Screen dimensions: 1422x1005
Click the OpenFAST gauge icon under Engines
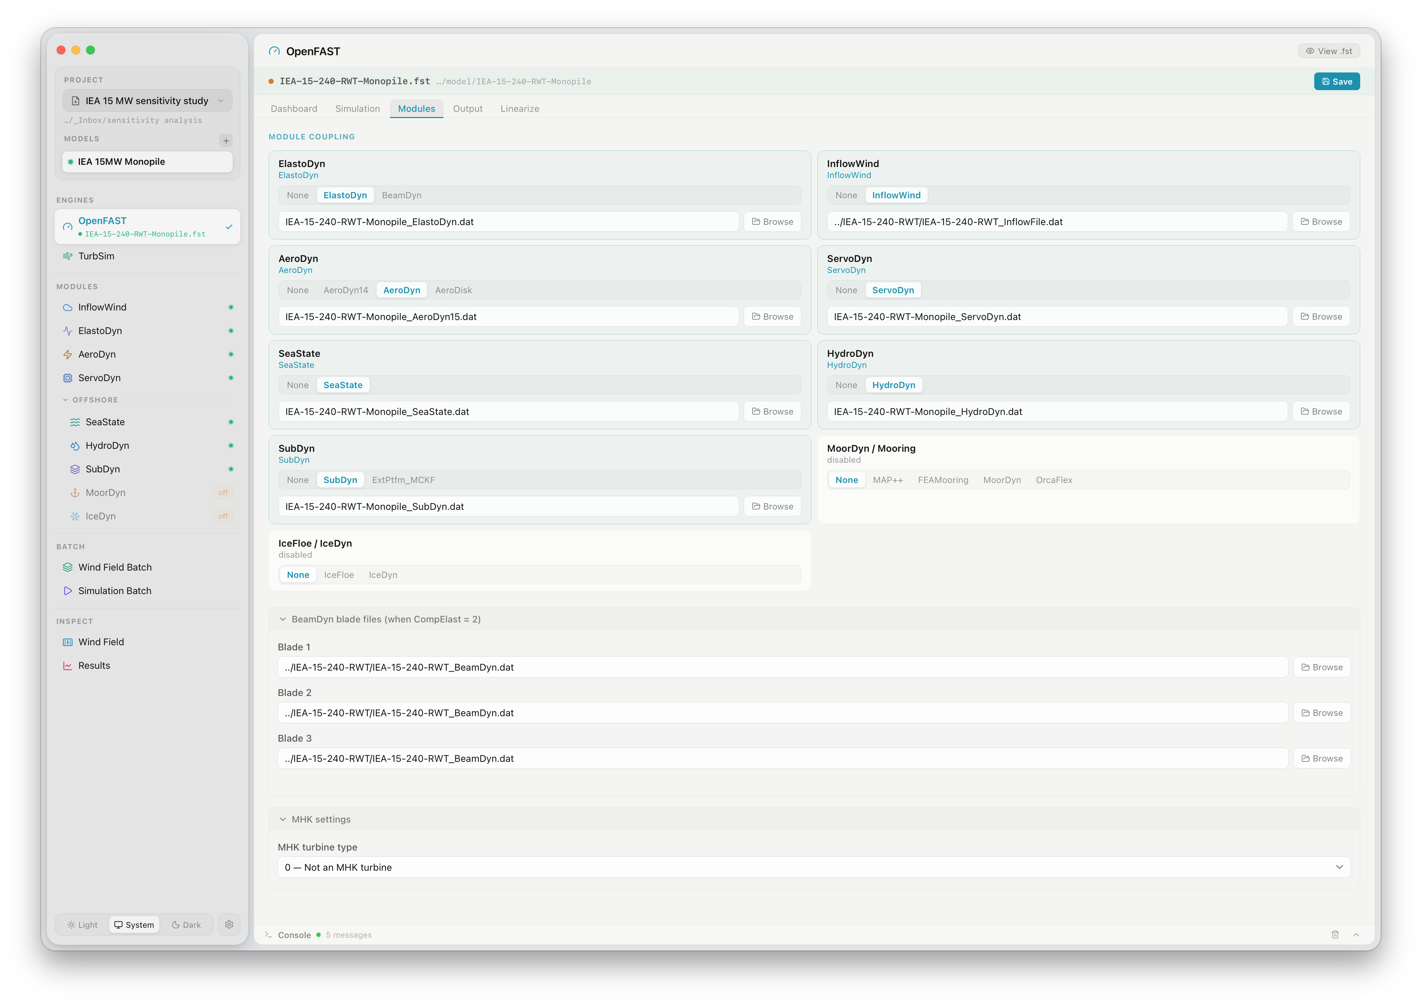68,227
